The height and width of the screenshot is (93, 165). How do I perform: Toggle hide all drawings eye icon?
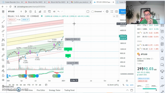(x=3, y=80)
